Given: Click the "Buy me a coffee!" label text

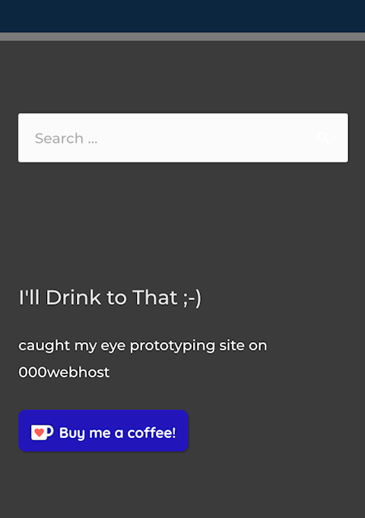Looking at the screenshot, I should coord(117,433).
